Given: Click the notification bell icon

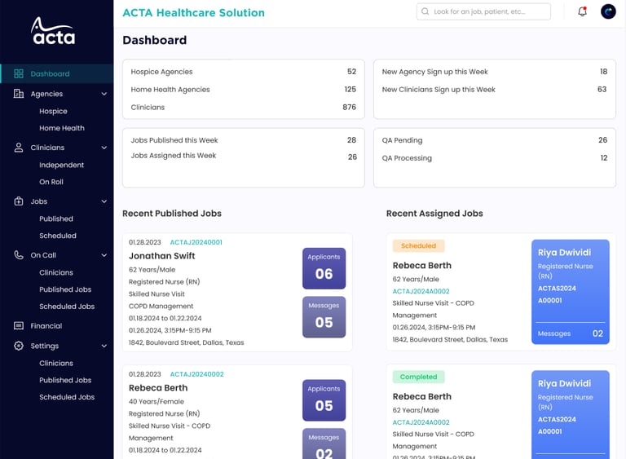Looking at the screenshot, I should [x=582, y=11].
